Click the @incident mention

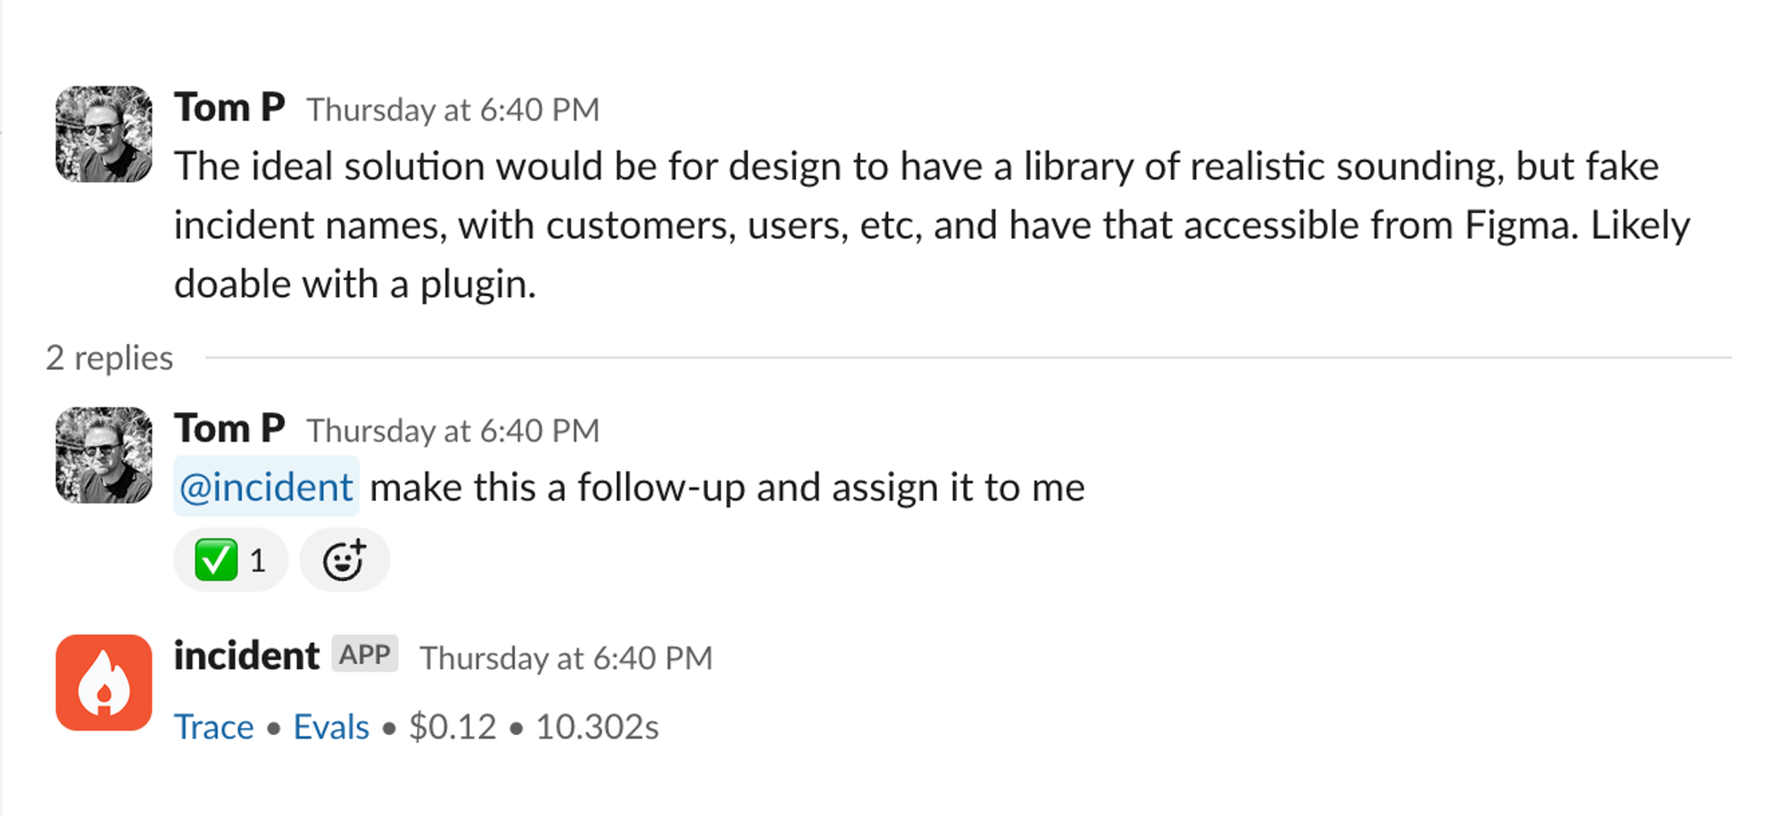pos(266,487)
